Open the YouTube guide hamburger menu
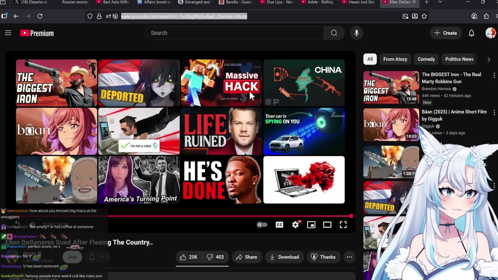This screenshot has width=498, height=280. pos(8,33)
